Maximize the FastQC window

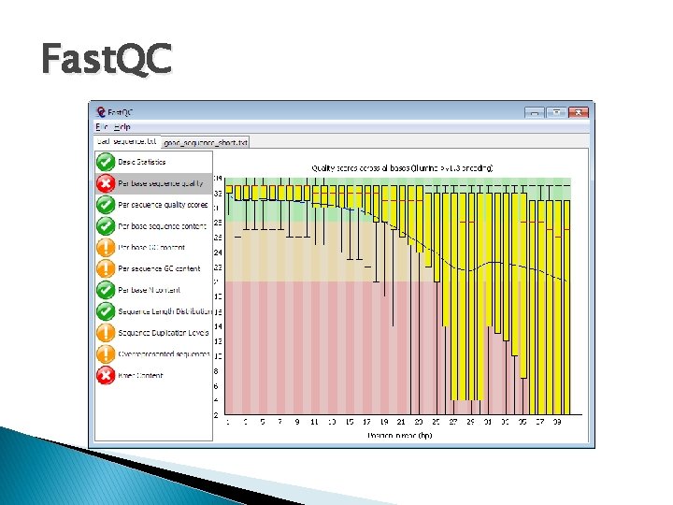point(556,112)
